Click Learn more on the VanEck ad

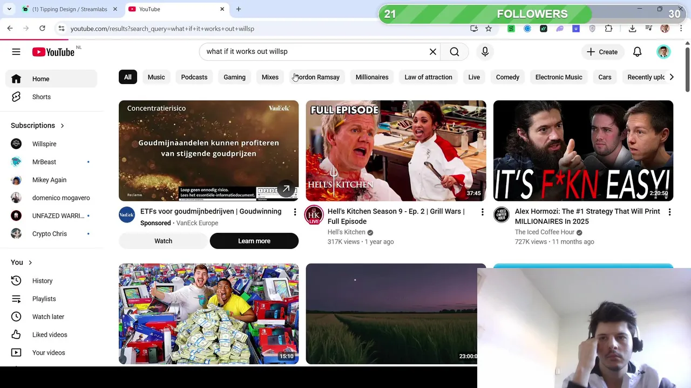pyautogui.click(x=254, y=241)
